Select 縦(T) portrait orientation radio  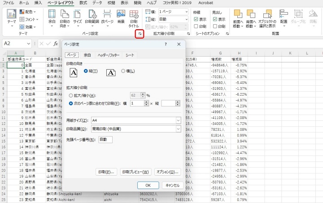pyautogui.click(x=86, y=71)
